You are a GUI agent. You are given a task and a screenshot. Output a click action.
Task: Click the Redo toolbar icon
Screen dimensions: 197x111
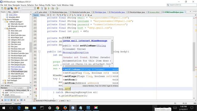point(19,8)
